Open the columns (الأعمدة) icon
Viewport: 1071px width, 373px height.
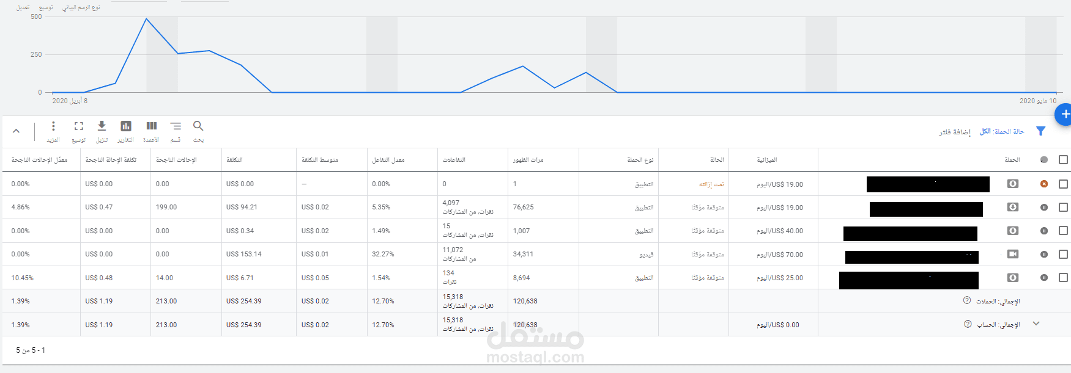pos(151,126)
